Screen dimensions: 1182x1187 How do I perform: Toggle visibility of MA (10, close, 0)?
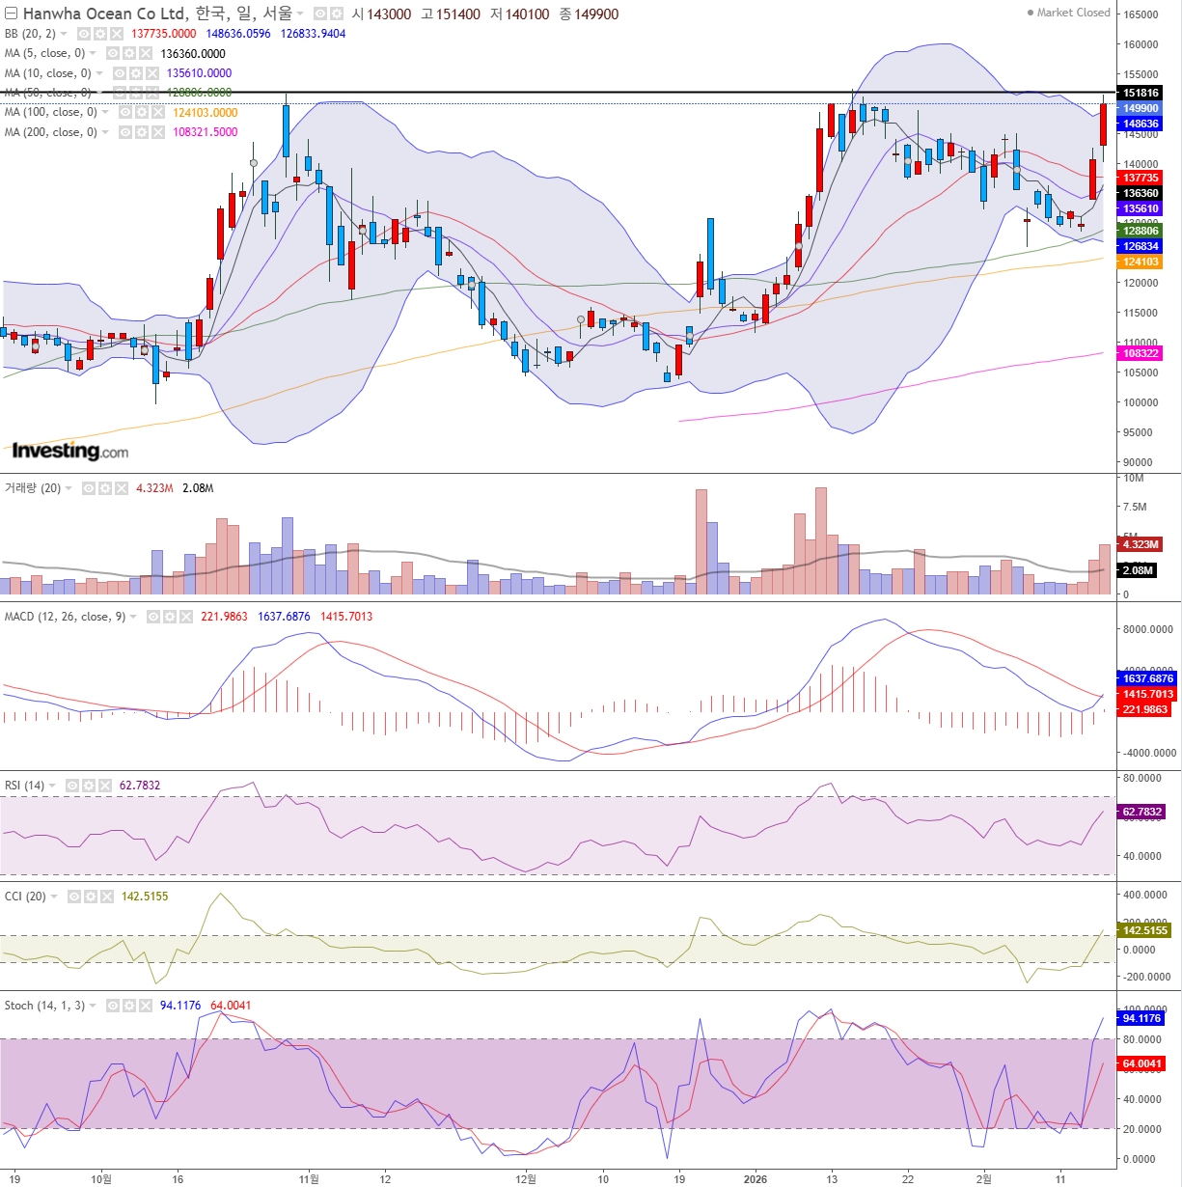tap(120, 73)
